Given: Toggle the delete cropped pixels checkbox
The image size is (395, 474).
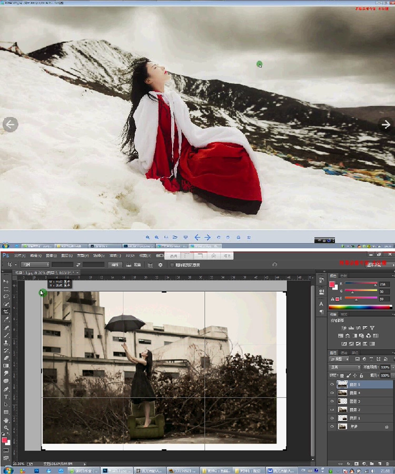Looking at the screenshot, I should [x=172, y=265].
